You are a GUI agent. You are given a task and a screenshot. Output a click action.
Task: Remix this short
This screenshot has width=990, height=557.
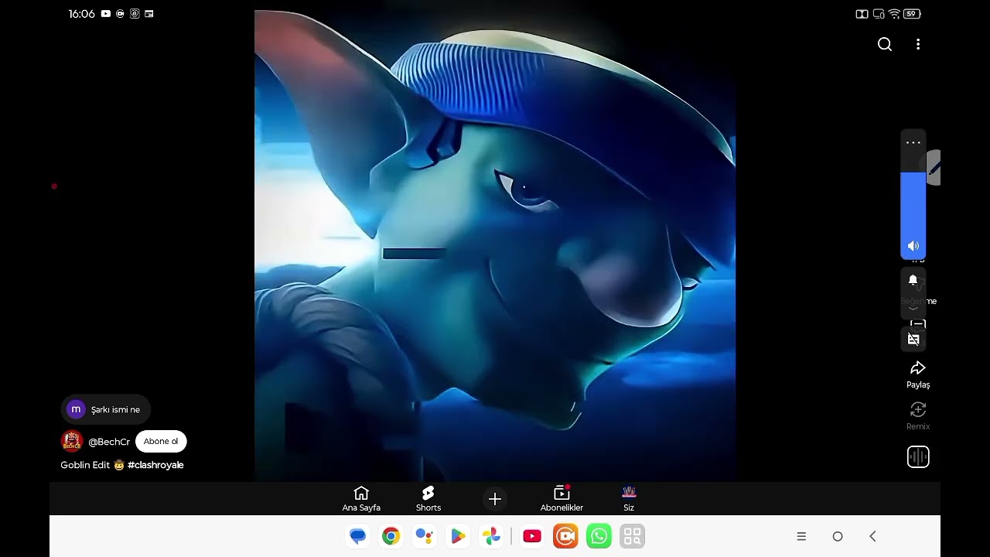[918, 416]
